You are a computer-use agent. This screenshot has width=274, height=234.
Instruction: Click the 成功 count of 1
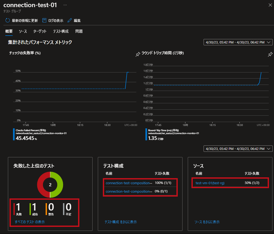34,207
